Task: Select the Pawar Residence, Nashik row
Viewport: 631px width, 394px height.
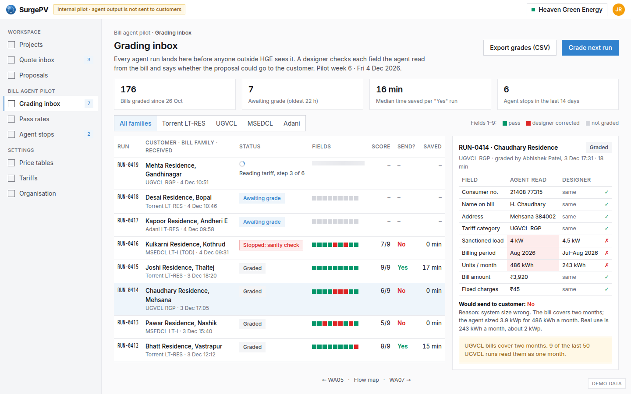Action: click(x=280, y=327)
